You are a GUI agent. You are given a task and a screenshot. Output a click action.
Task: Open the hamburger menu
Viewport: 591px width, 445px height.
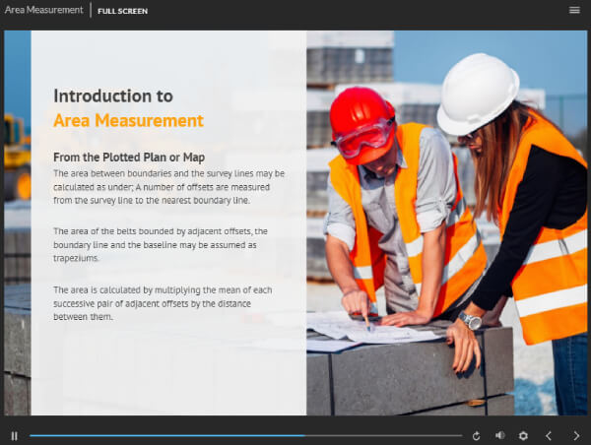pyautogui.click(x=574, y=10)
